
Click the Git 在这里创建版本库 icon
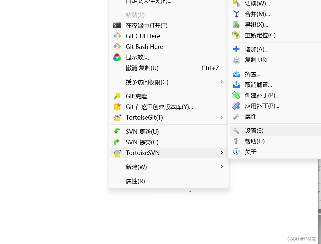[x=117, y=107]
